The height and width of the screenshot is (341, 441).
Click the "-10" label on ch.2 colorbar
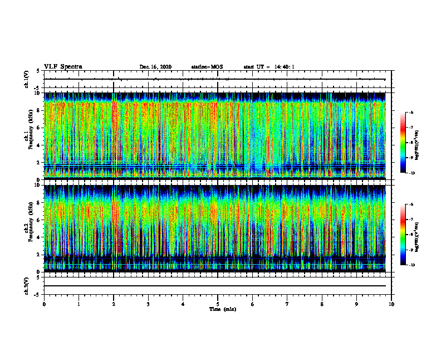pos(411,265)
